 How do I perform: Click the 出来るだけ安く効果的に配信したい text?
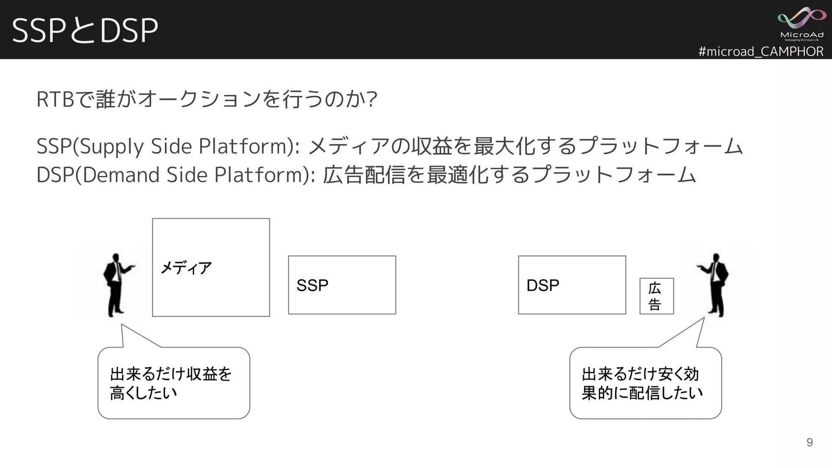(642, 383)
